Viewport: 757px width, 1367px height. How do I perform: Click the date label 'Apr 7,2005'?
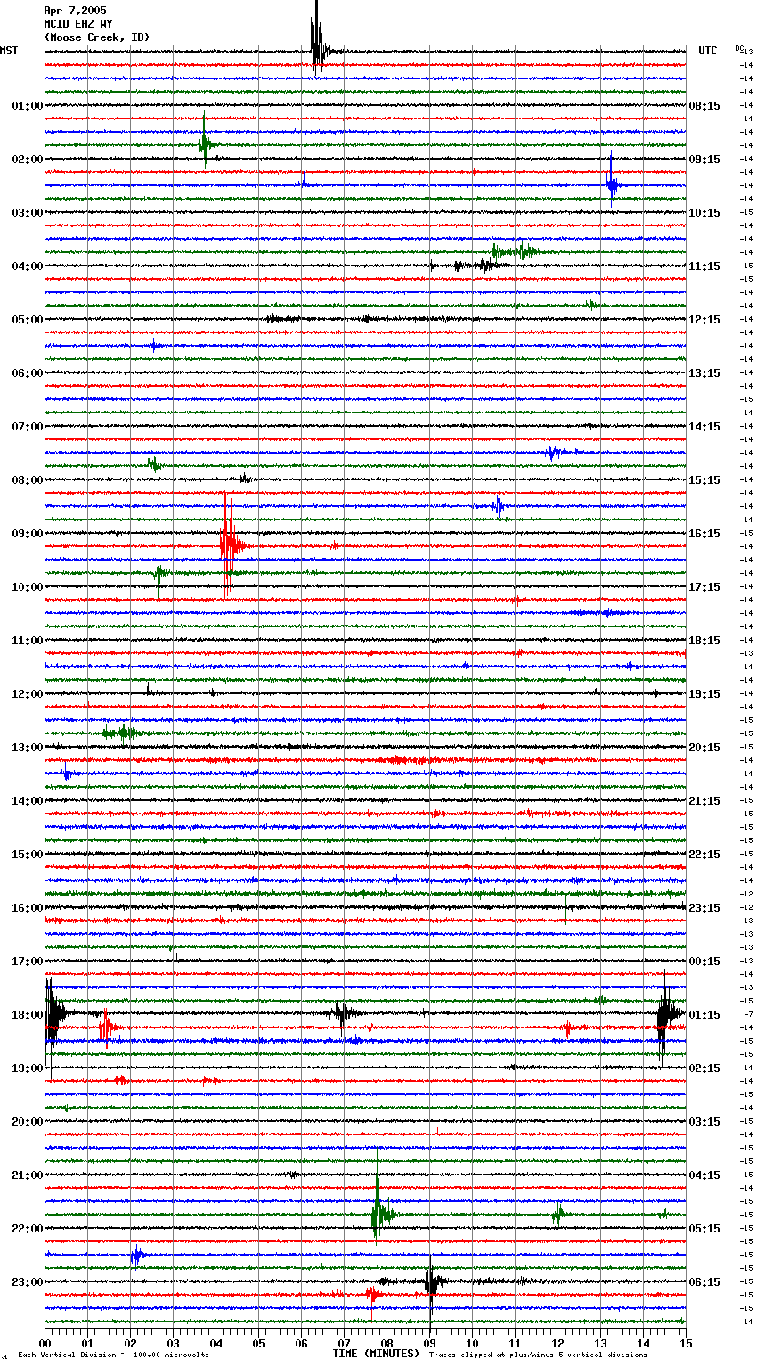(75, 11)
